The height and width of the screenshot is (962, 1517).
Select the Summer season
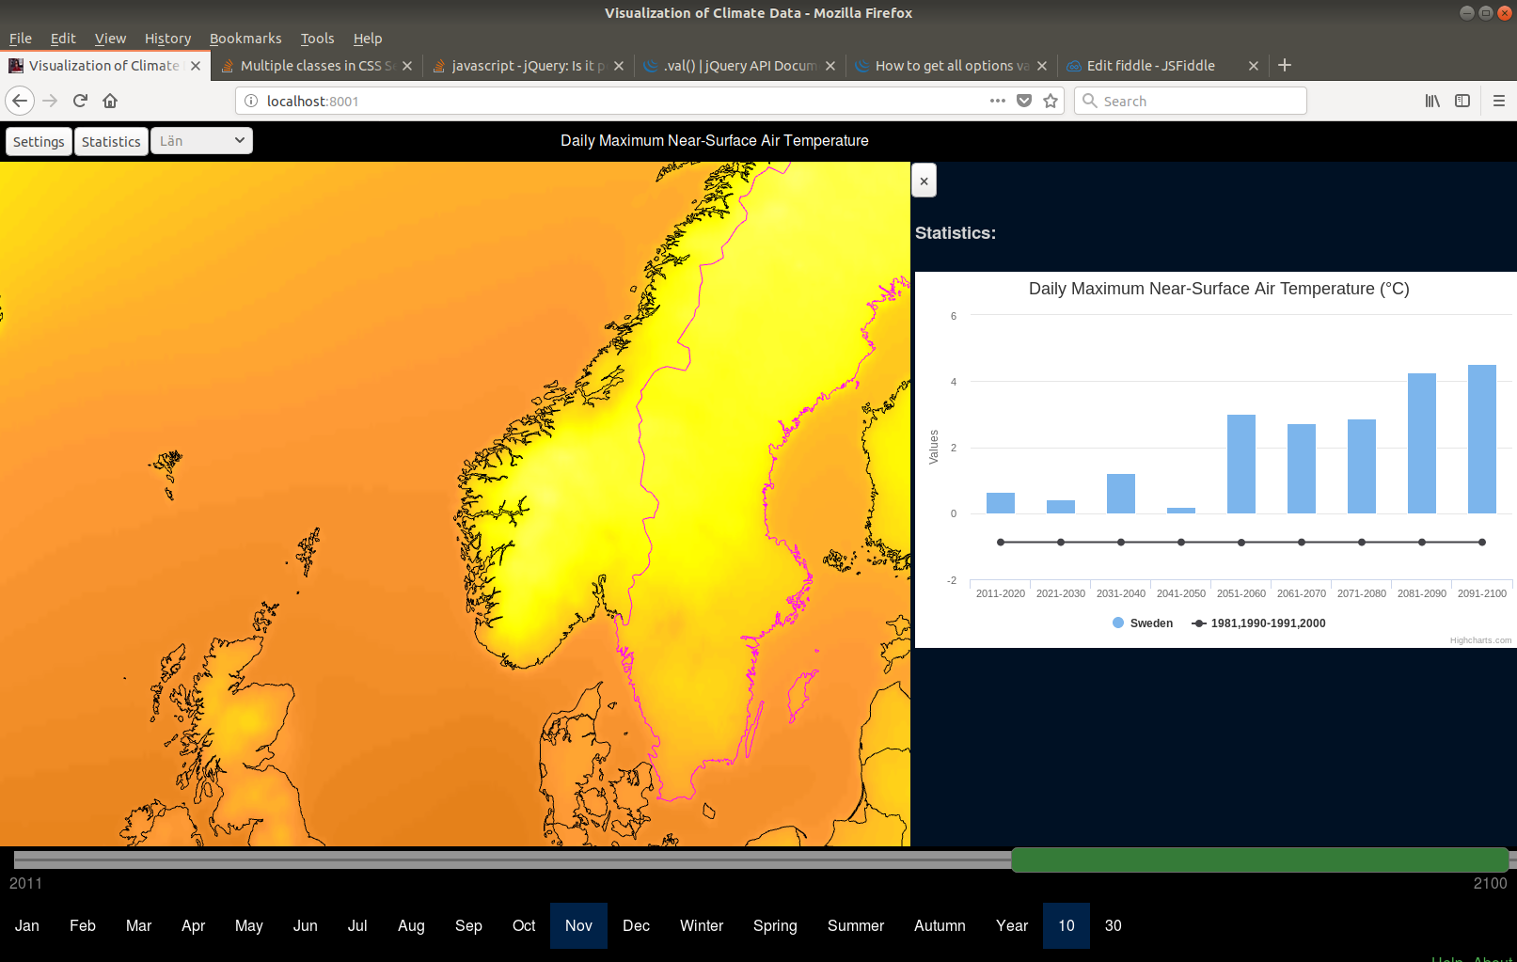pyautogui.click(x=856, y=925)
